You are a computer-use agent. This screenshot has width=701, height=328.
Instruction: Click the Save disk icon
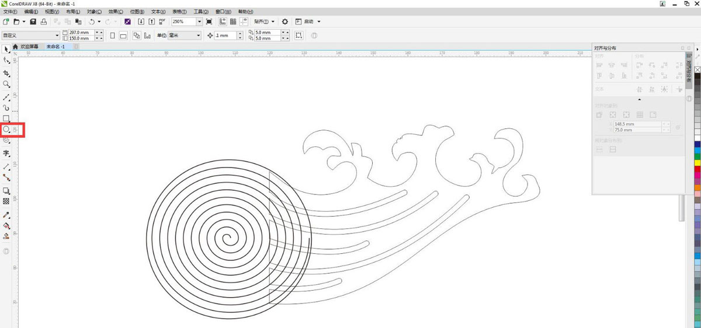33,22
